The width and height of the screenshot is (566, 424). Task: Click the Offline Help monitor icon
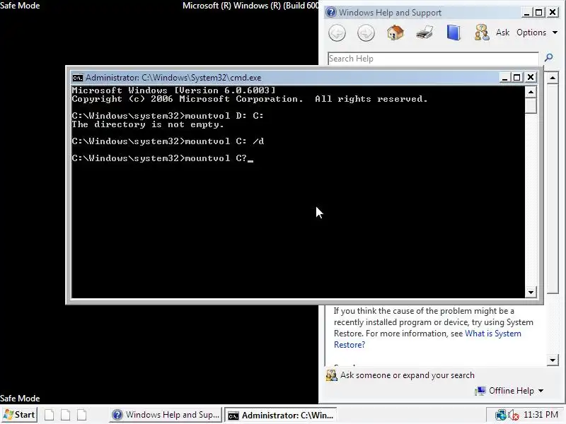(x=480, y=391)
